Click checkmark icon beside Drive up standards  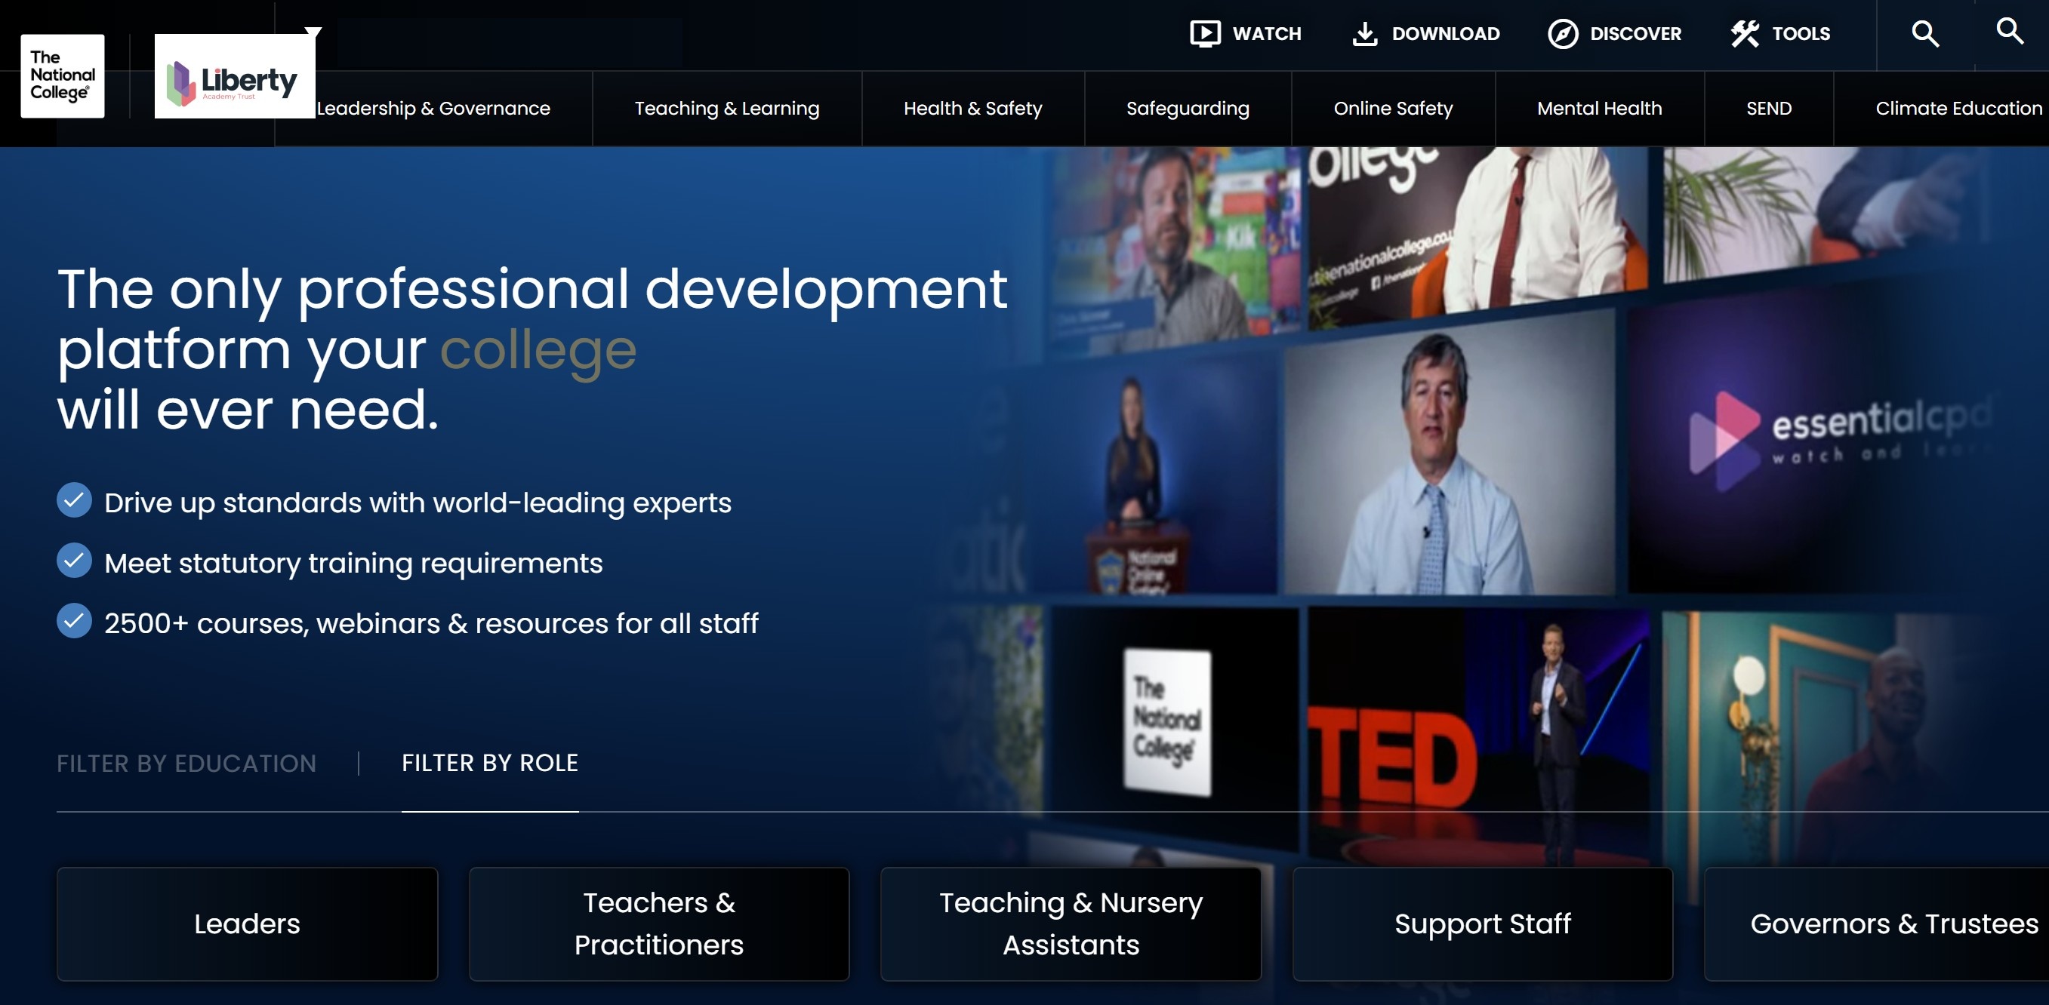[x=74, y=500]
